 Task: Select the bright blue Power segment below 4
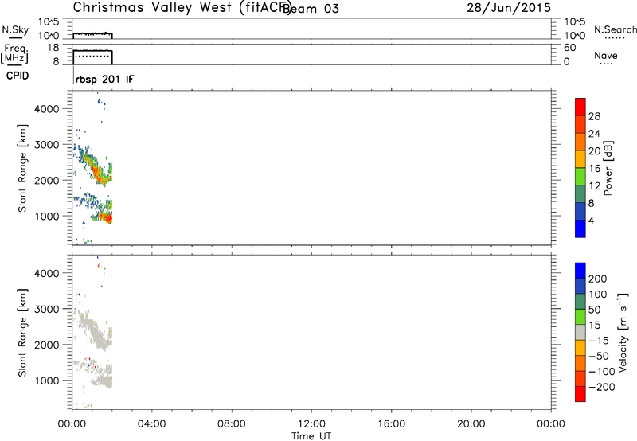click(x=580, y=228)
